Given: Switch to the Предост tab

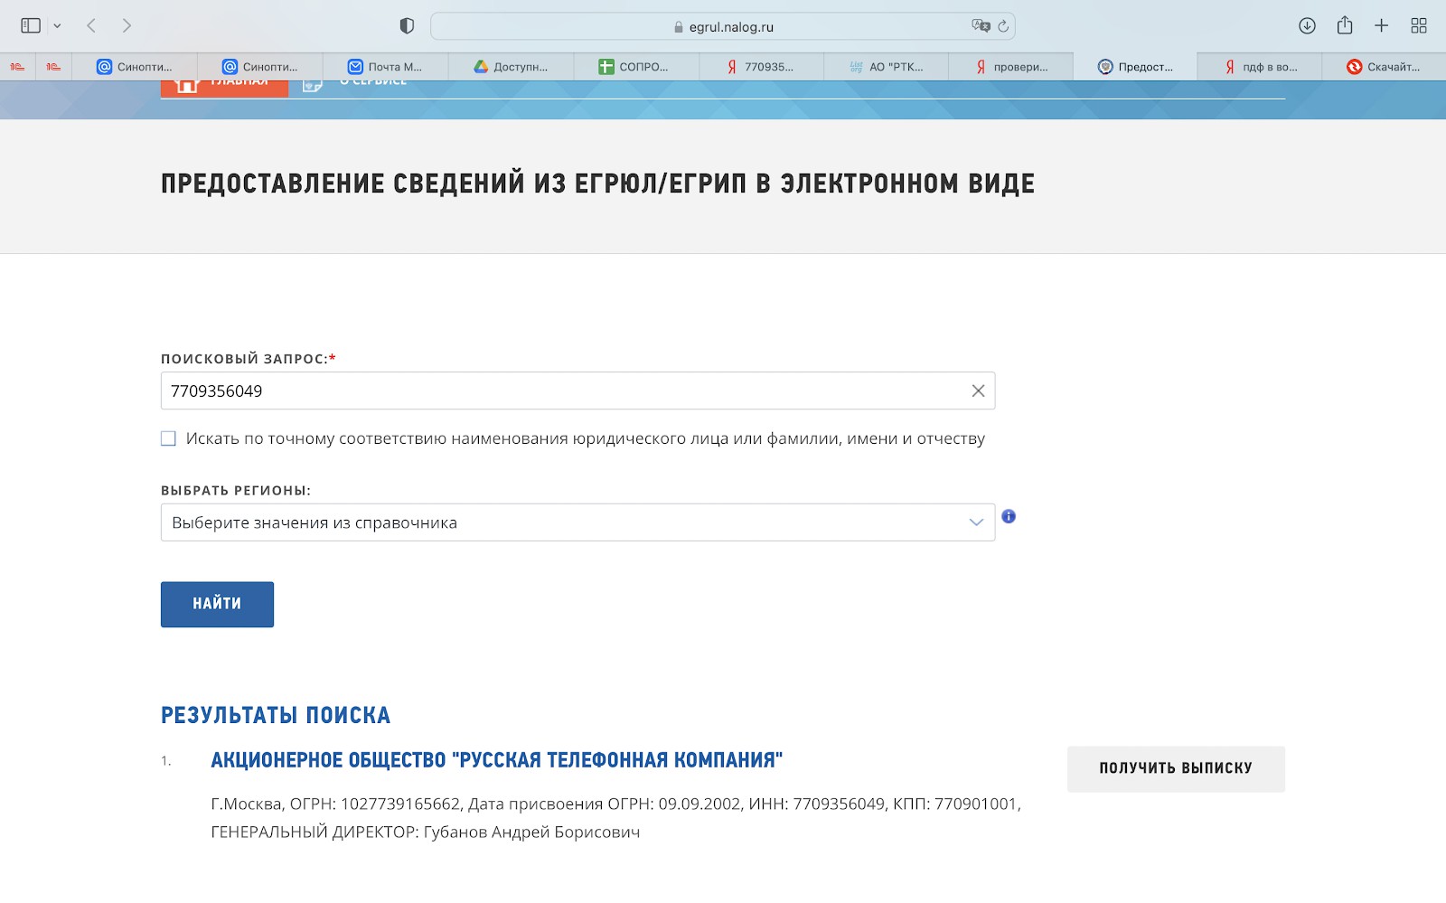Looking at the screenshot, I should [1137, 66].
